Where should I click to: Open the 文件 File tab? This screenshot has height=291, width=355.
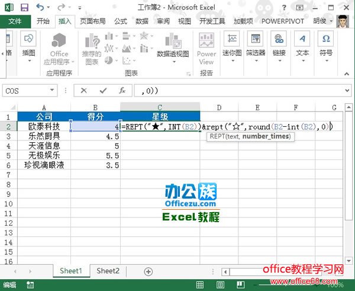pos(15,21)
